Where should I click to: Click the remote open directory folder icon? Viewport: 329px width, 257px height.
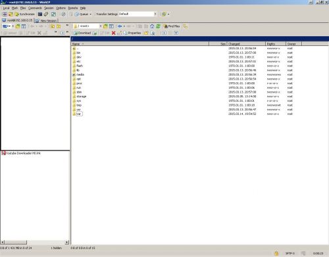pos(105,26)
